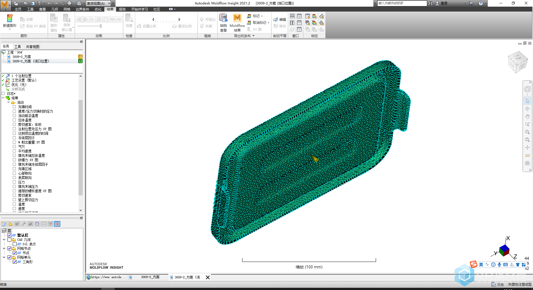Collapse the 结果 tree node

[3, 98]
